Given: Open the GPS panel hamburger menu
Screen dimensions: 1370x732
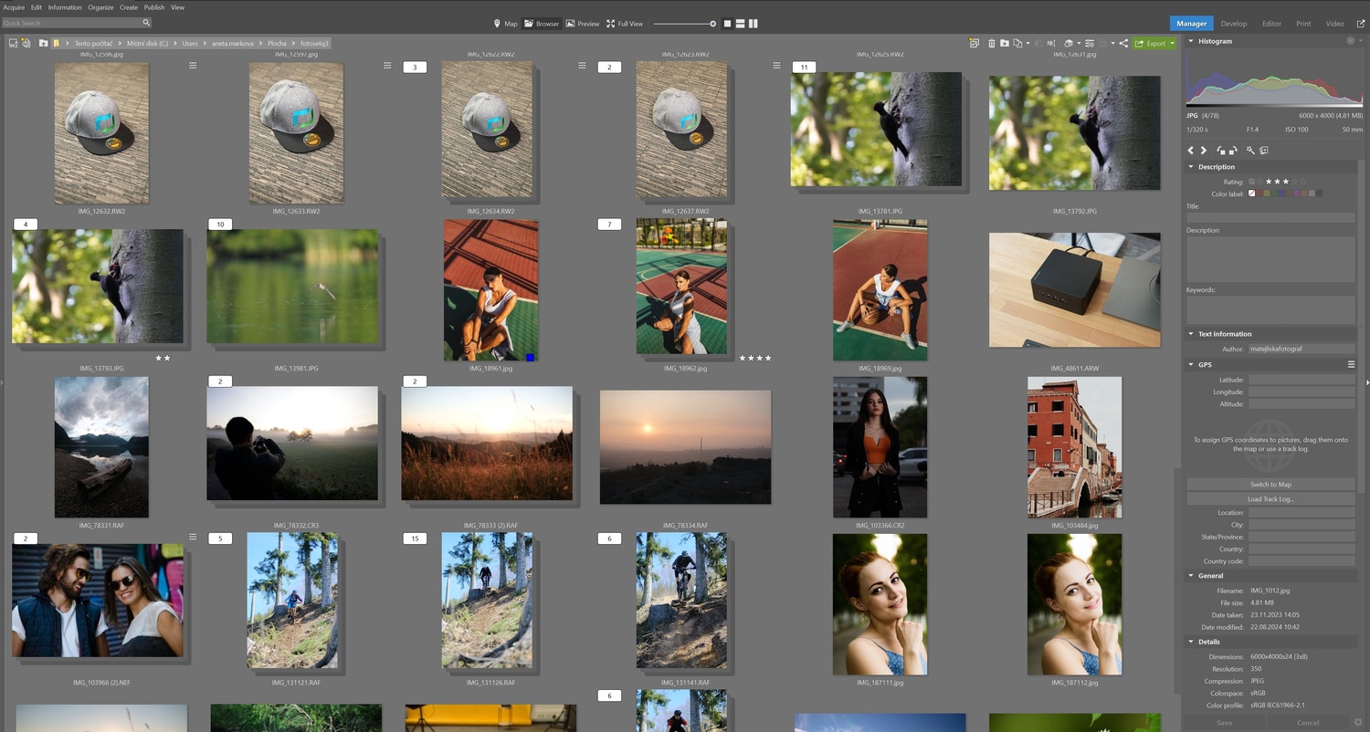Looking at the screenshot, I should click(1351, 365).
